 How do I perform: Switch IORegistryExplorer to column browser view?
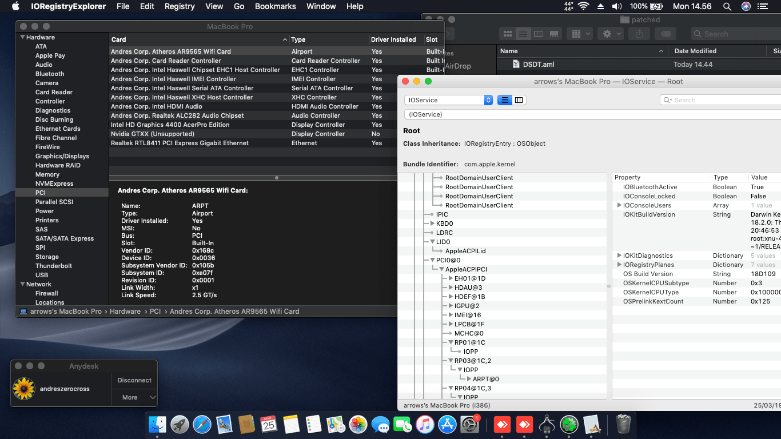pyautogui.click(x=519, y=100)
